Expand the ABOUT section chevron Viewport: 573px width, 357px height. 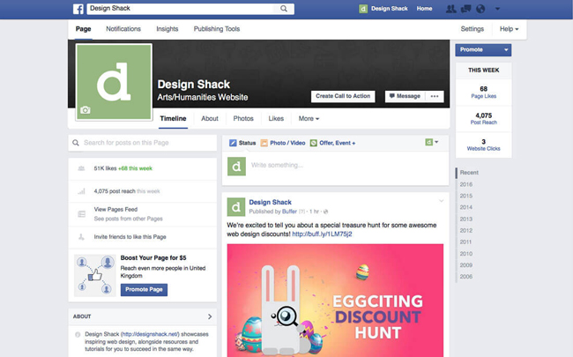tap(209, 316)
